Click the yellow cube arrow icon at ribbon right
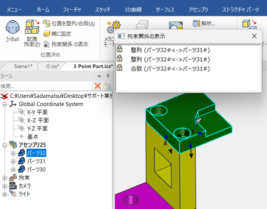Image resolution: width=267 pixels, height=209 pixels. click(249, 24)
